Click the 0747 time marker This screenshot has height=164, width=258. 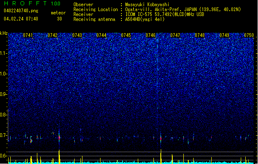click(175, 35)
